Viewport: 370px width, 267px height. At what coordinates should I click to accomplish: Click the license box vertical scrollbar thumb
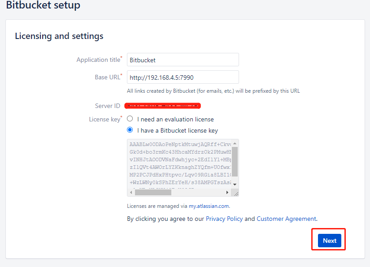[x=235, y=162]
